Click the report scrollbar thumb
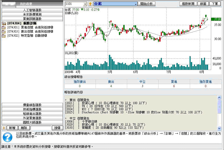This screenshot has width=224, height=150. [x=219, y=106]
